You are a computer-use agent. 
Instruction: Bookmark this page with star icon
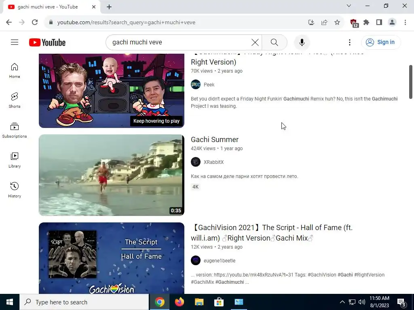337,23
